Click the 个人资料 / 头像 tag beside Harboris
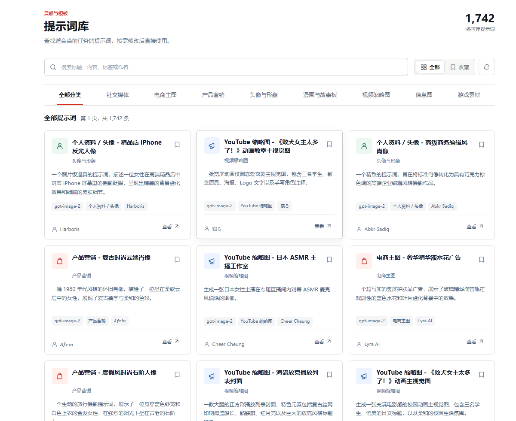The image size is (516, 421). click(104, 206)
